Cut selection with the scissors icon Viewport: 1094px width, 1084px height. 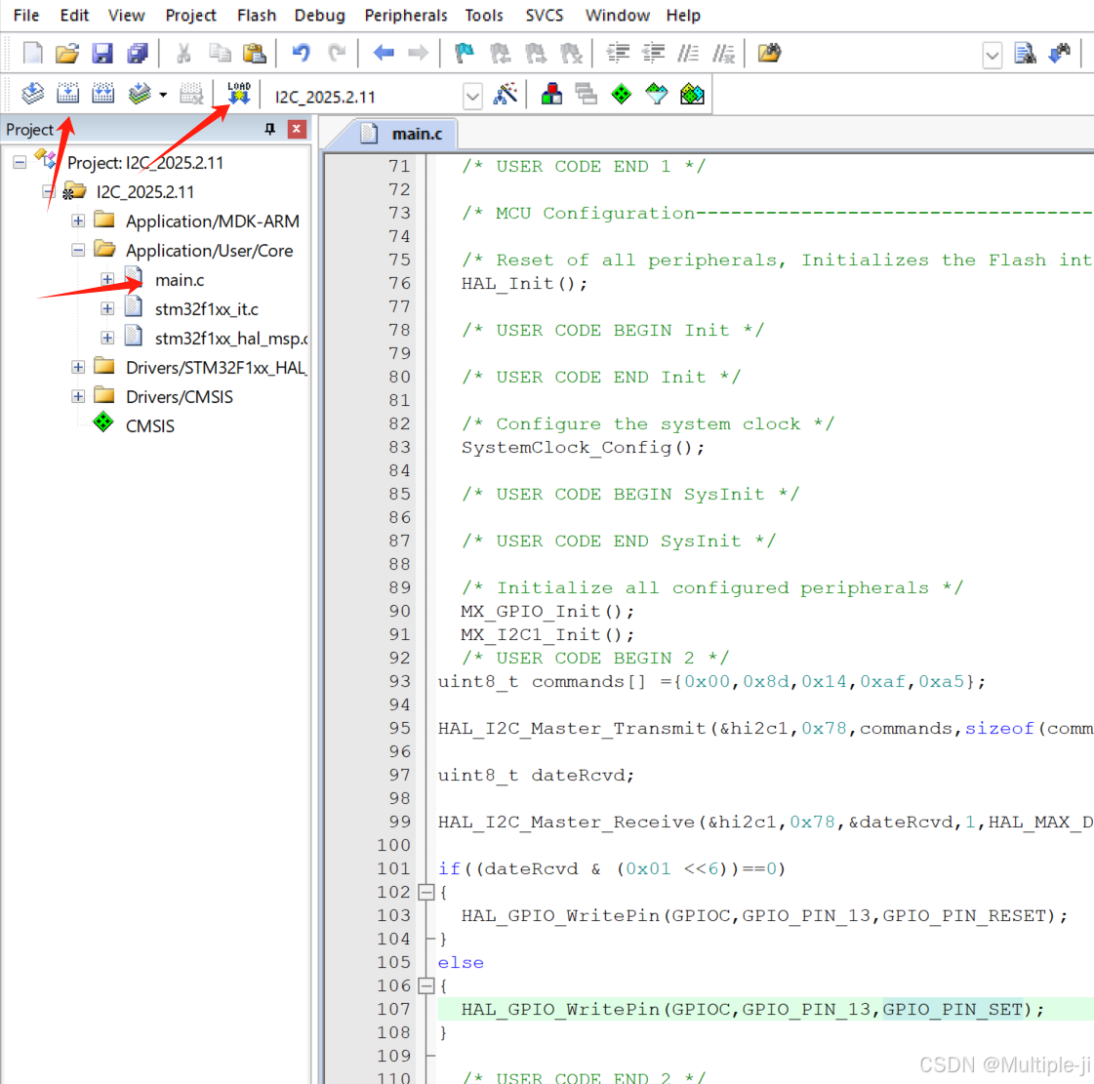click(183, 53)
